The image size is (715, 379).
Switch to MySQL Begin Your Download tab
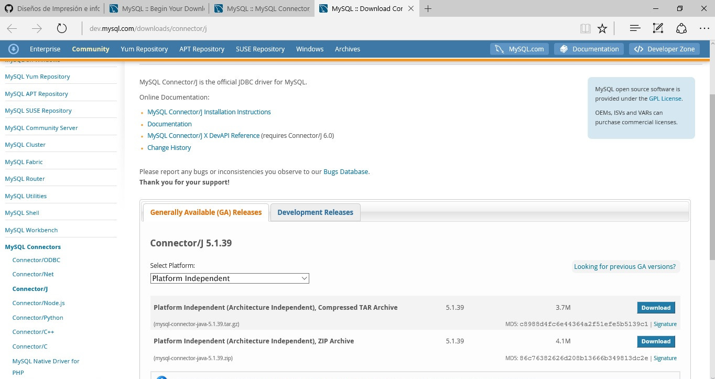(157, 8)
